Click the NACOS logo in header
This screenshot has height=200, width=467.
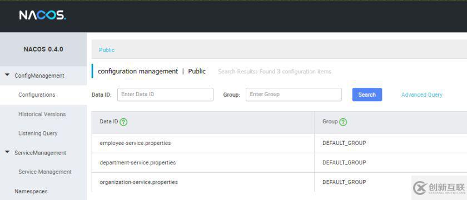pyautogui.click(x=43, y=15)
